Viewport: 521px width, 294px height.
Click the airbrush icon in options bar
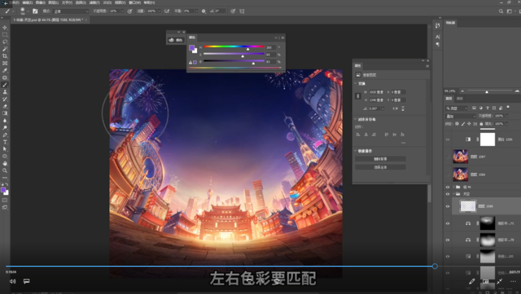tap(167, 11)
